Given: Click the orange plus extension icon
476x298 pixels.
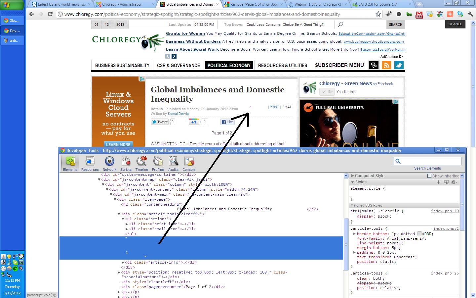Looking at the screenshot, I should click(x=450, y=14).
